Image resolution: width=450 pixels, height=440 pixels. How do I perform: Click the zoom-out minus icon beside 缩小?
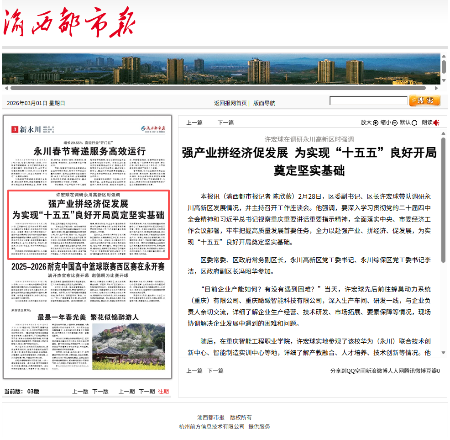tap(395, 122)
